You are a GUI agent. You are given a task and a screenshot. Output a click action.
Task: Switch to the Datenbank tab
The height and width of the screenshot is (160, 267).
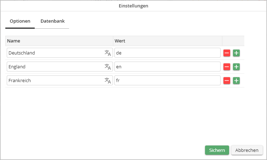click(x=52, y=21)
